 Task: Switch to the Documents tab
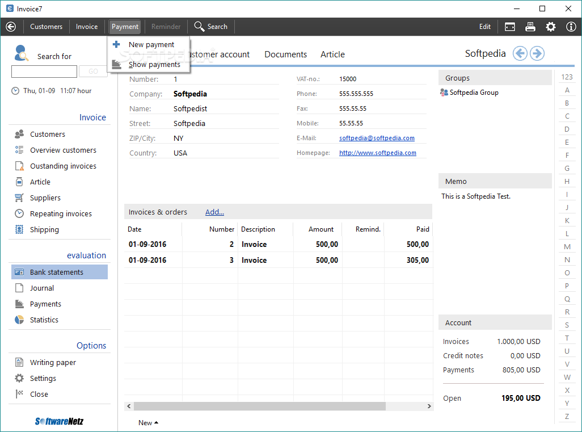285,54
